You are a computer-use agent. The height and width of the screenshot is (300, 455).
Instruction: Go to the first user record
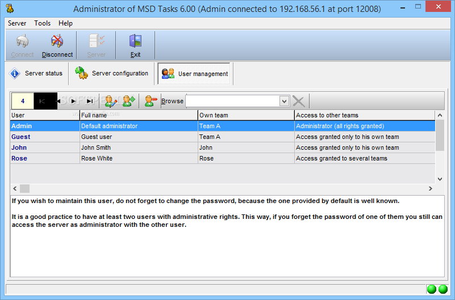pos(42,101)
